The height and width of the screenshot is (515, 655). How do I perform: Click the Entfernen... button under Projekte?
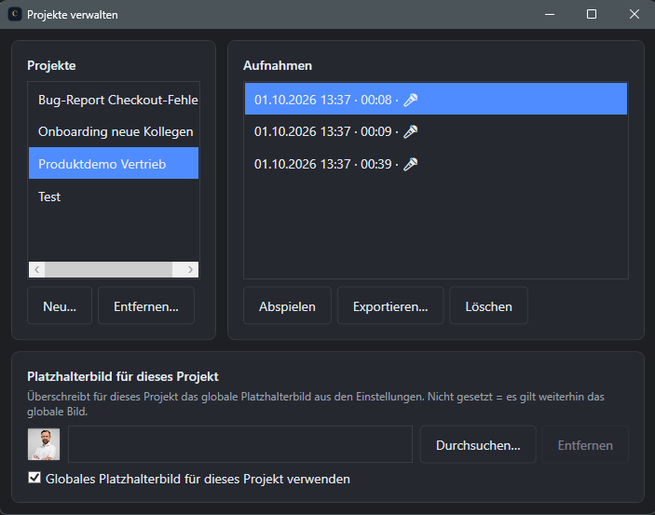pyautogui.click(x=145, y=305)
